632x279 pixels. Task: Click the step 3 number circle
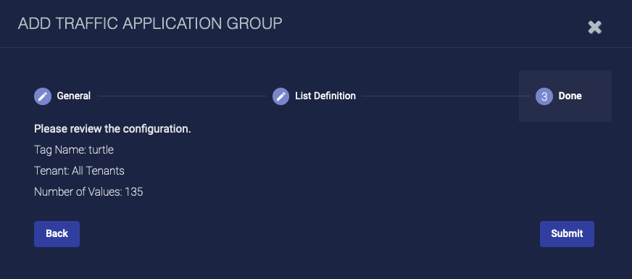(x=544, y=96)
